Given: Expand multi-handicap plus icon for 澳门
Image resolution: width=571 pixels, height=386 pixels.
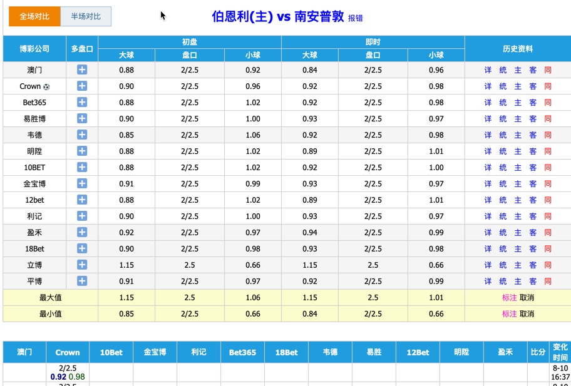Looking at the screenshot, I should (82, 70).
